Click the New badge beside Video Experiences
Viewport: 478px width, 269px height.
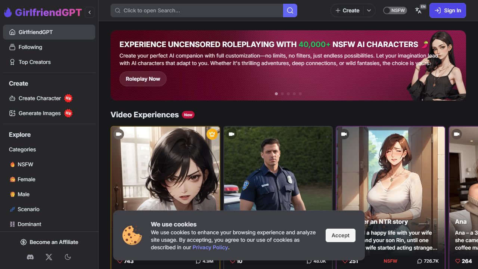tap(188, 115)
